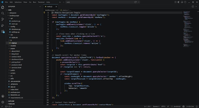Close the main.js editor tab
199x108 pixels.
click(56, 6)
